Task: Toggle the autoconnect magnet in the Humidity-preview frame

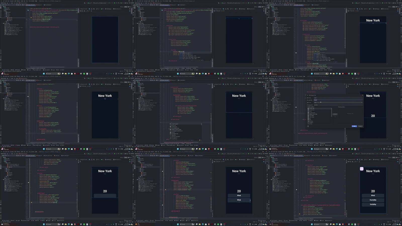Action: pyautogui.click(x=350, y=162)
